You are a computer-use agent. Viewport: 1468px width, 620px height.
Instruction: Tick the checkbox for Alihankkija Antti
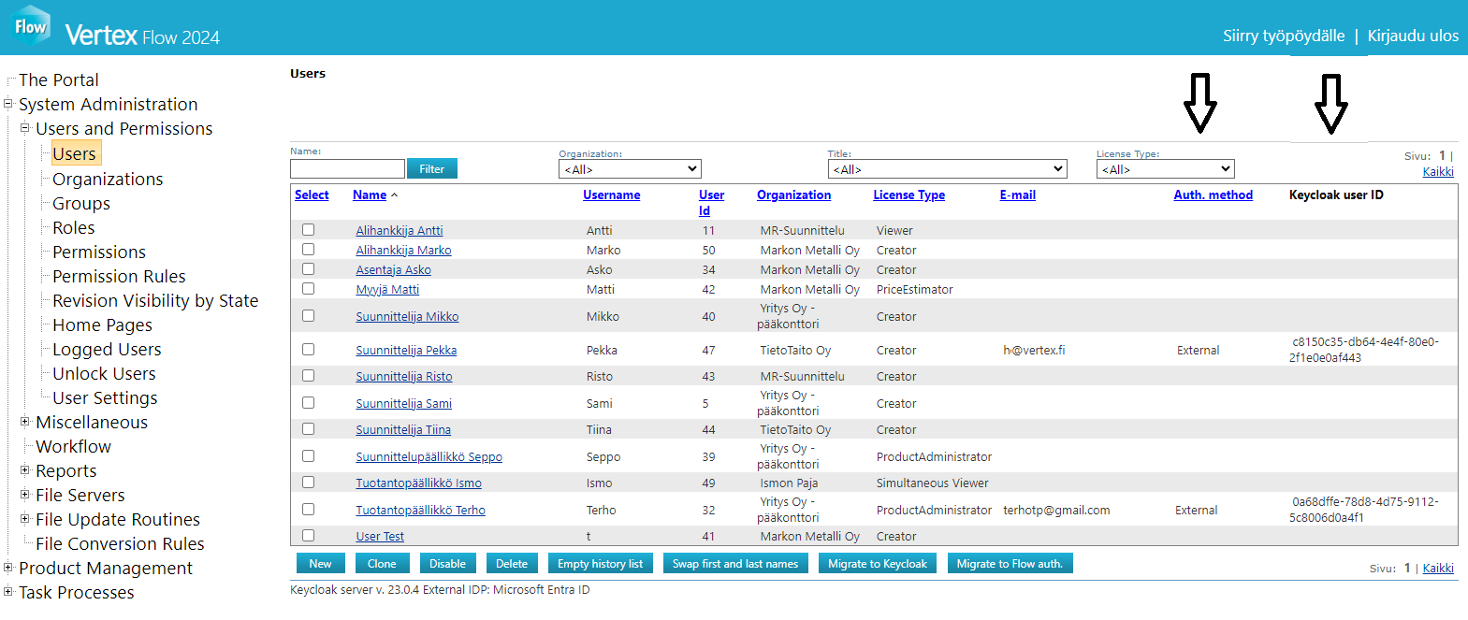click(308, 230)
